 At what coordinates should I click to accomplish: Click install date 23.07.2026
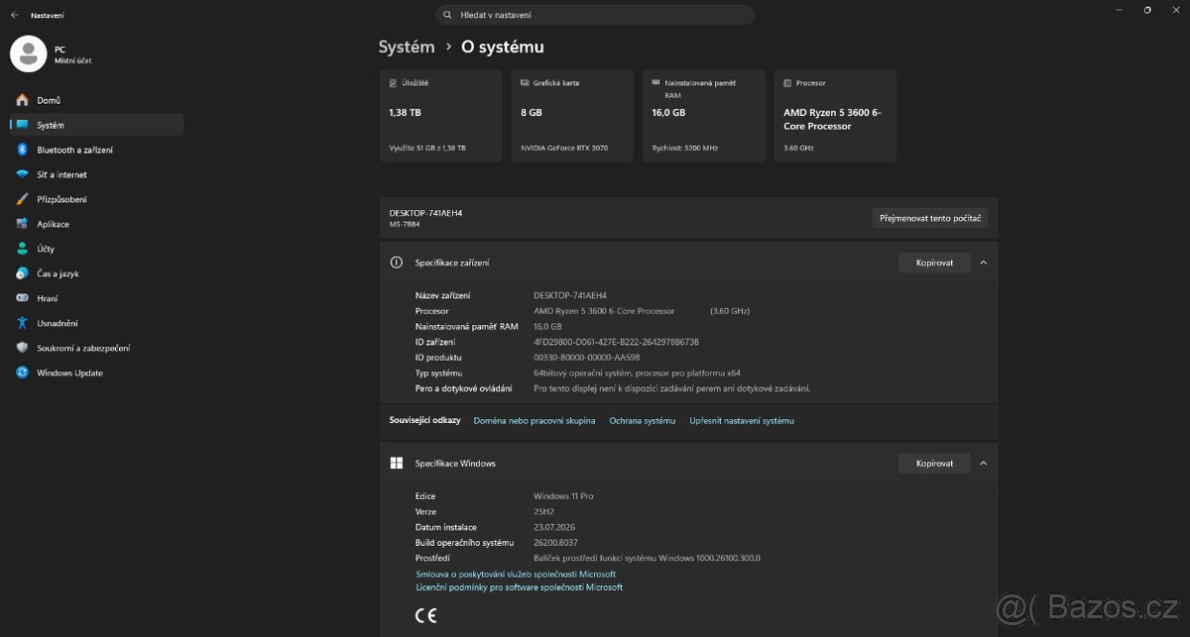[x=555, y=527]
